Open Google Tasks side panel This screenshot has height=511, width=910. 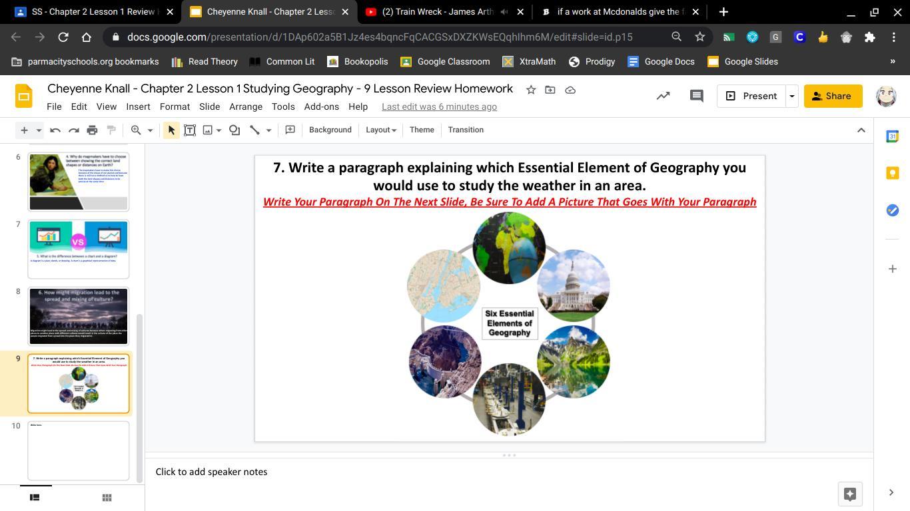click(x=892, y=210)
